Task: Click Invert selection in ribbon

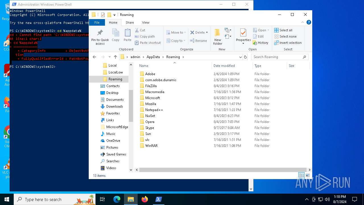Action: [x=288, y=43]
